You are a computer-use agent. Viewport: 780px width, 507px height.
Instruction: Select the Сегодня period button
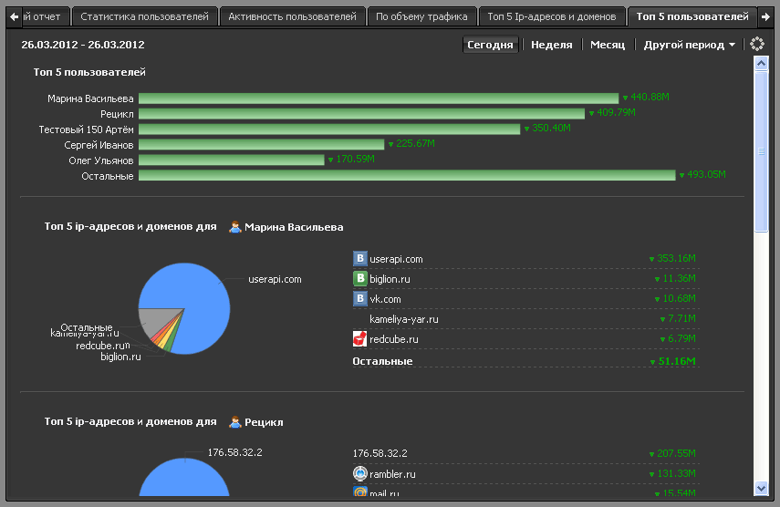490,45
